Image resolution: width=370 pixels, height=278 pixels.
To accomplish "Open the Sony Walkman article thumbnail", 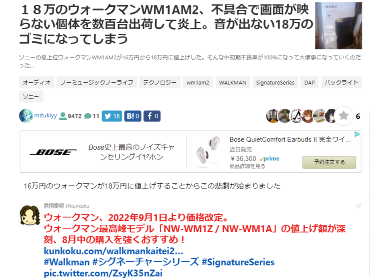I will (338, 26).
